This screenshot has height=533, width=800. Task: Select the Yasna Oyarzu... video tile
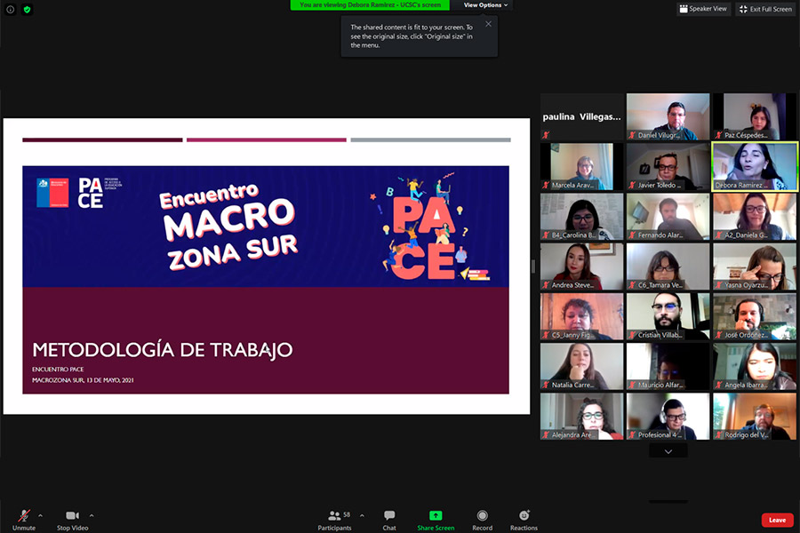click(x=755, y=266)
